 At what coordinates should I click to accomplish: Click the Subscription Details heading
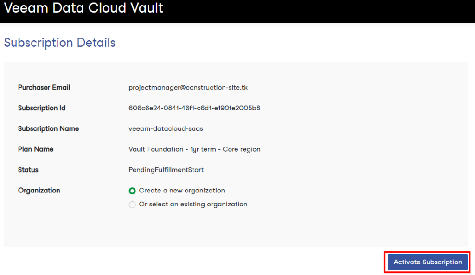point(60,43)
